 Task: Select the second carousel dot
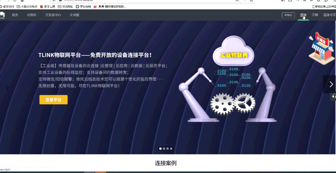(164, 149)
